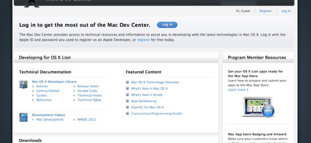Open What's New in Mac OS X link

point(149,89)
